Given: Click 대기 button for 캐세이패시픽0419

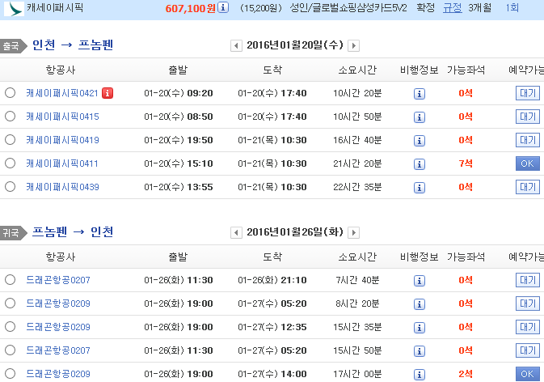Looking at the screenshot, I should tap(528, 140).
